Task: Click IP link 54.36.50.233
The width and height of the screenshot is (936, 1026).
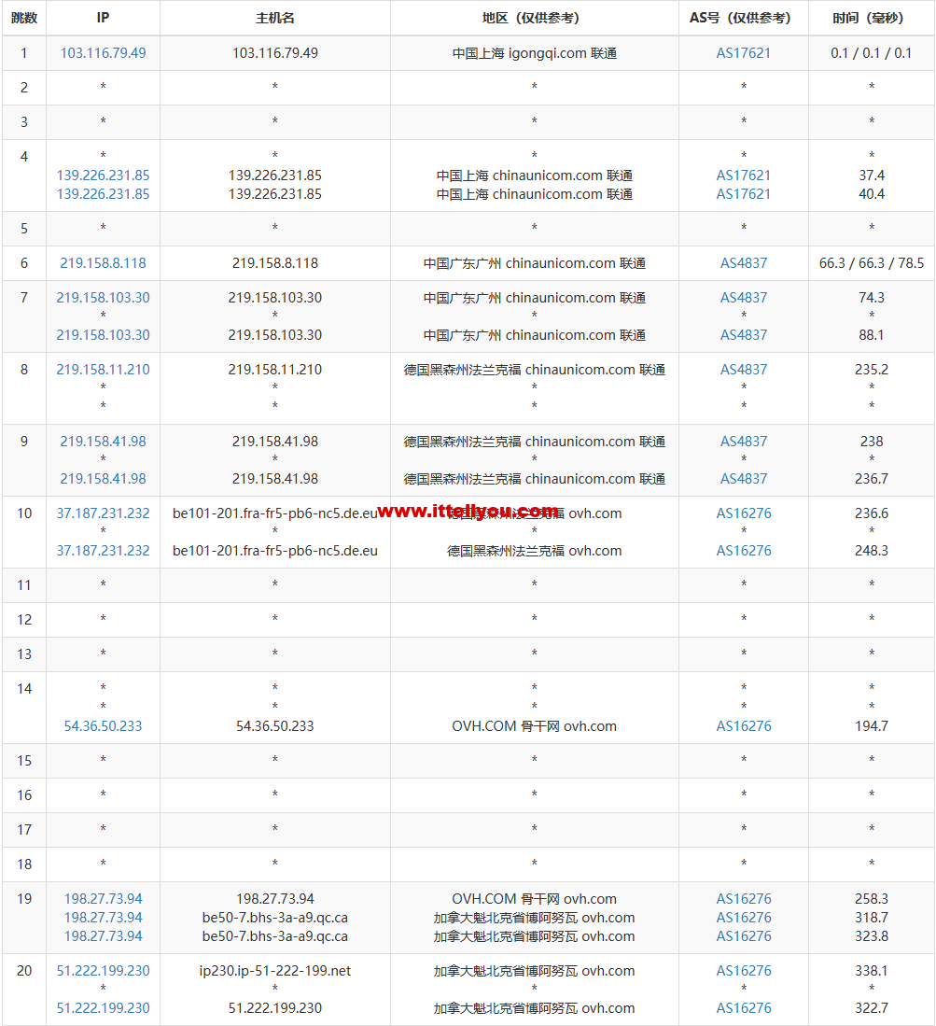Action: 103,725
